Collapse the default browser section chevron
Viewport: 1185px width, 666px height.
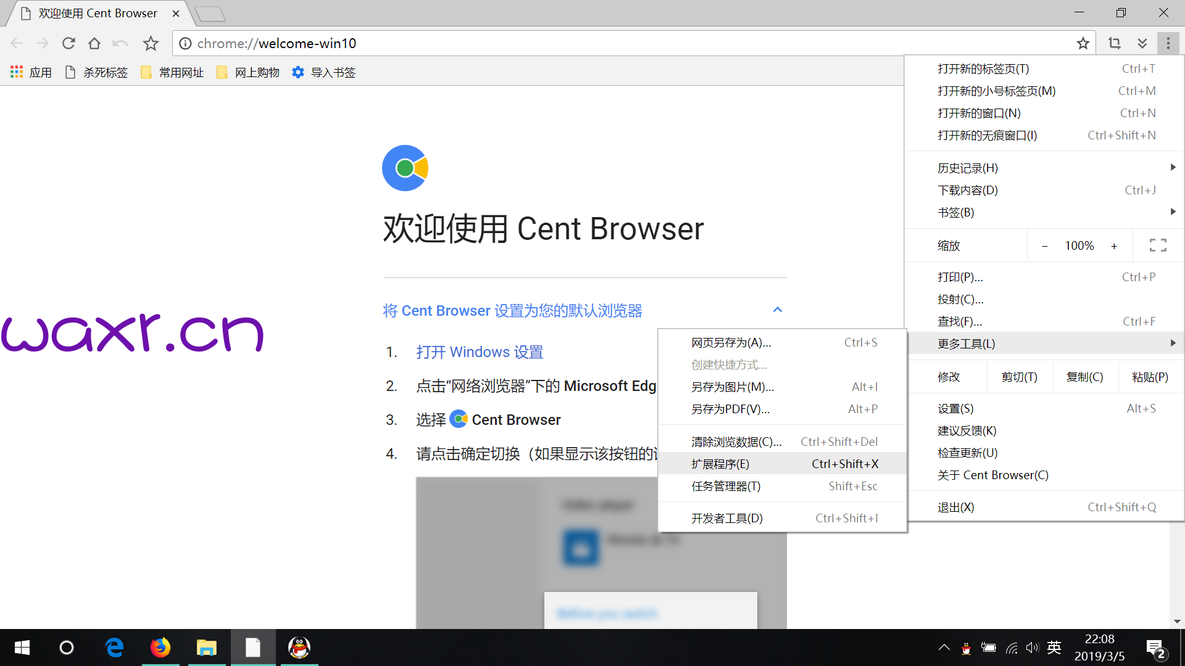click(778, 310)
